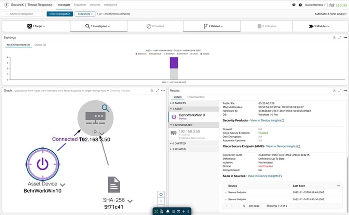Collapse the 1 INVESTIGATED section
The width and height of the screenshot is (349, 215).
(194, 125)
